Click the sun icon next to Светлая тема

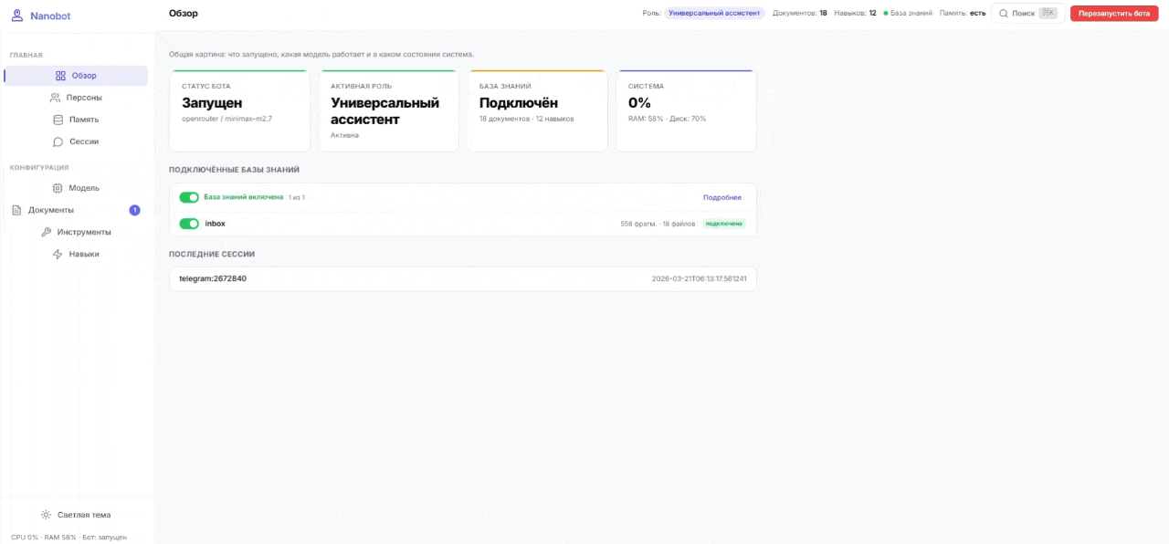pos(45,514)
